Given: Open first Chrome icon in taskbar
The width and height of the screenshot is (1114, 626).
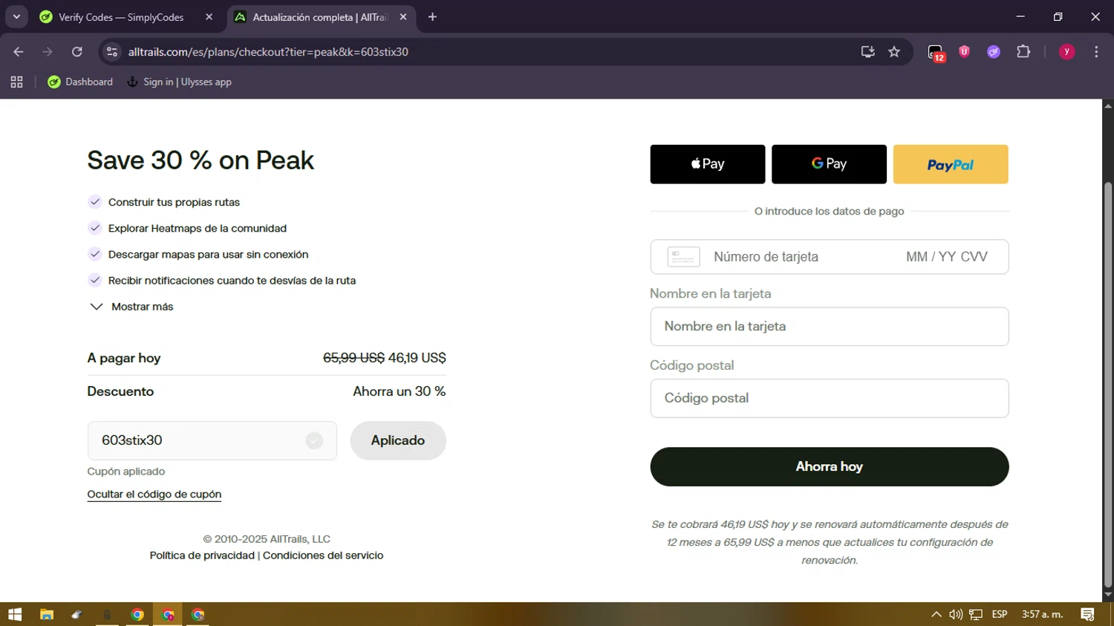Looking at the screenshot, I should 137,615.
